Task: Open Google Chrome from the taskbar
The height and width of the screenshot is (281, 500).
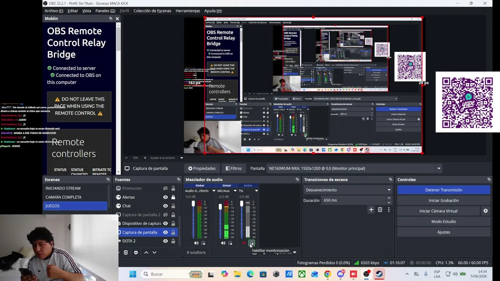Action: (x=327, y=274)
